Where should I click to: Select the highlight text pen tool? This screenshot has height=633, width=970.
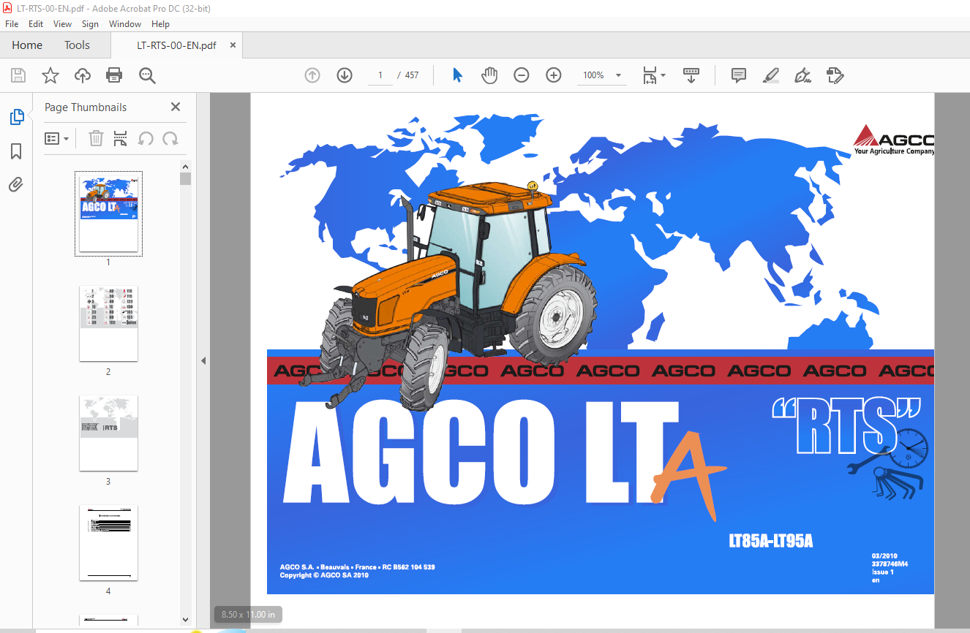(770, 75)
